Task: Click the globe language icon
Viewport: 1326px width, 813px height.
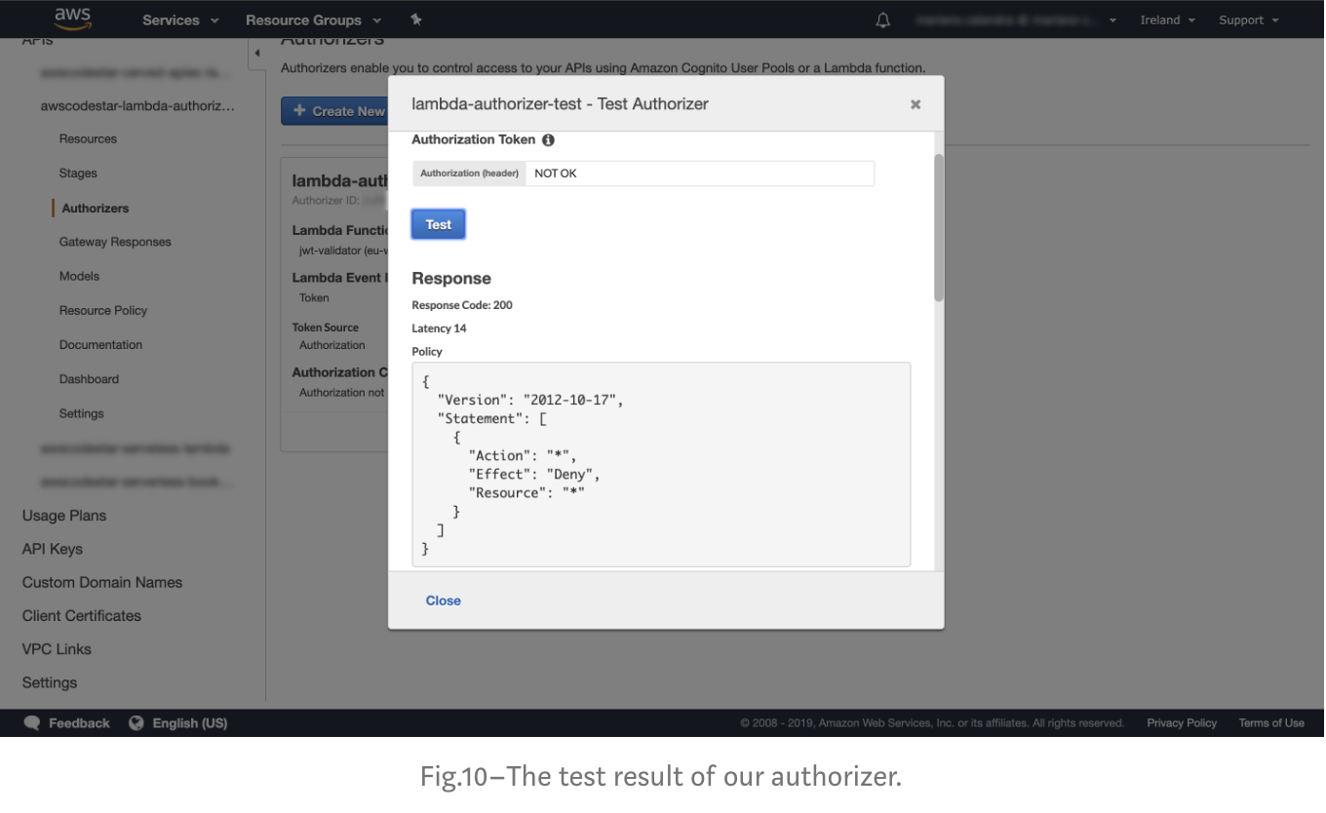Action: (136, 723)
